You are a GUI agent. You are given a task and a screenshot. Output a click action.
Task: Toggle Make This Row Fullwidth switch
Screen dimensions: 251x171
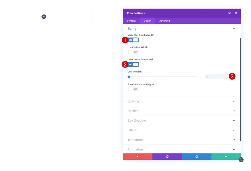[x=133, y=40]
